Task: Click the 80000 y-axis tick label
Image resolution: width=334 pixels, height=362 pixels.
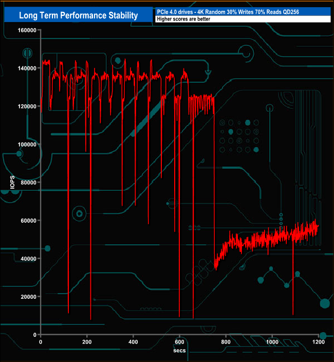Action: click(25, 183)
